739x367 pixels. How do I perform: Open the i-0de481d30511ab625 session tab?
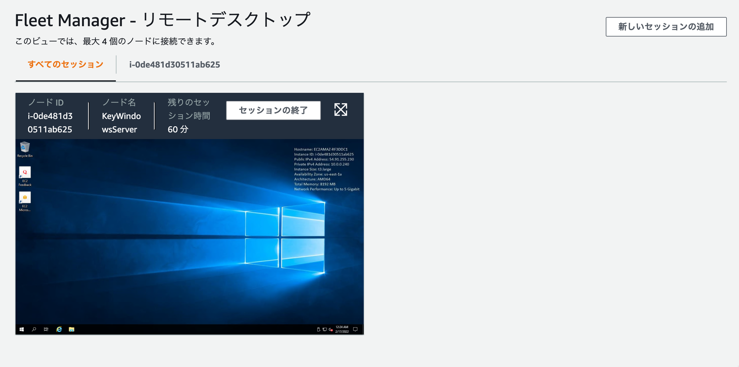[x=174, y=65]
